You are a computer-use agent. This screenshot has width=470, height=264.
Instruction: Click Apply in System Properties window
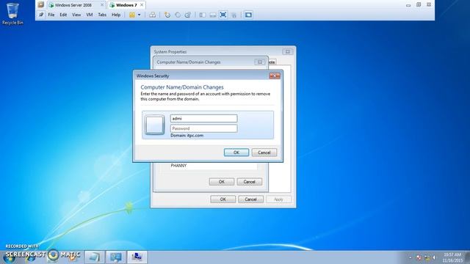278,199
